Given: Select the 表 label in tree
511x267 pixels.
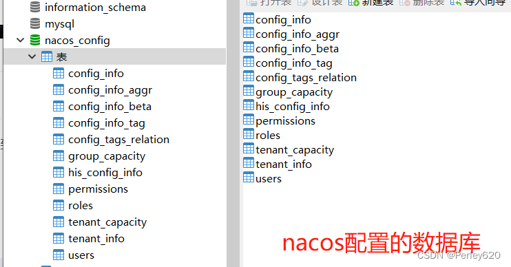Looking at the screenshot, I should [x=61, y=57].
